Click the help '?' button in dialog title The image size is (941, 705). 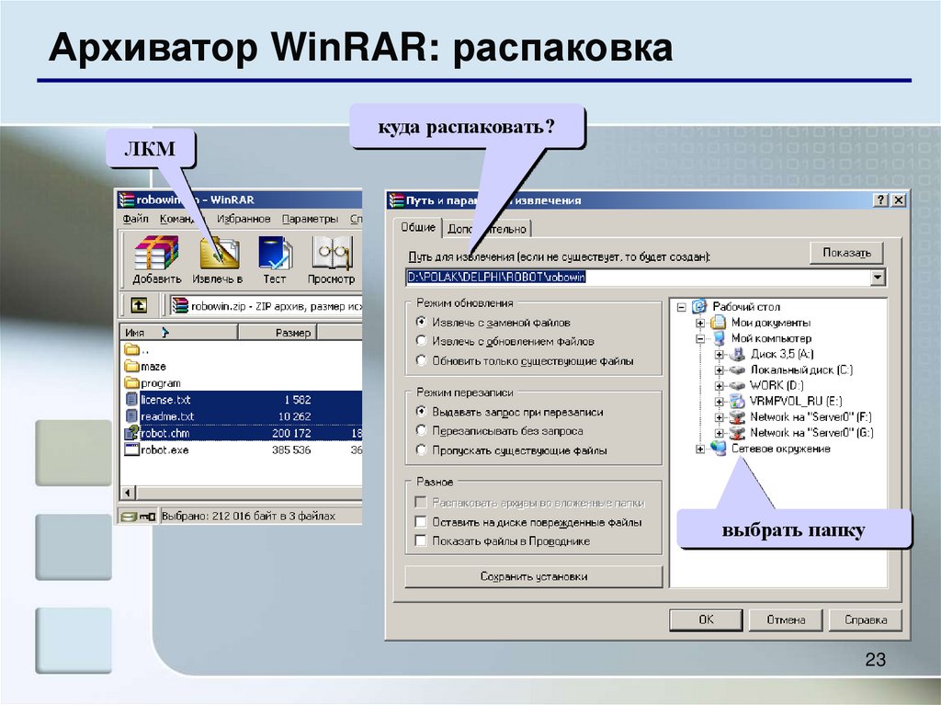pyautogui.click(x=880, y=200)
